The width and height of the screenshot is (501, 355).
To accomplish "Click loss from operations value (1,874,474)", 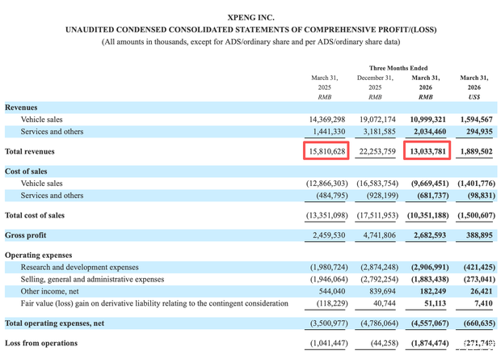I will tap(430, 343).
